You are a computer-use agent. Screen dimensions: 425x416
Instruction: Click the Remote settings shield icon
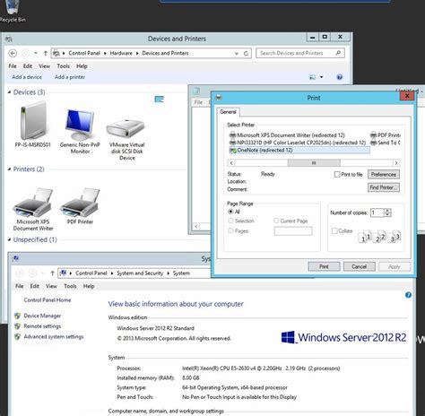(x=17, y=326)
